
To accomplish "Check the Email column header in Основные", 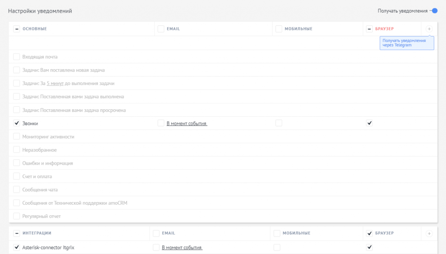I will tap(161, 29).
